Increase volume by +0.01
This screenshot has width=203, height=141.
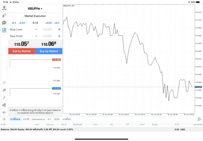(x=49, y=23)
